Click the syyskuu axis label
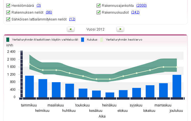Viewport: 191px width, 121px height. coord(136,105)
